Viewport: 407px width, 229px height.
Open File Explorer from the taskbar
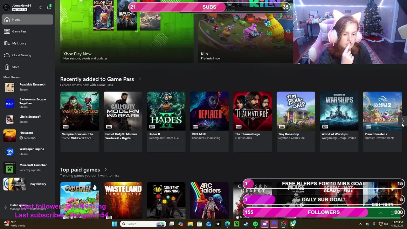[190, 224]
